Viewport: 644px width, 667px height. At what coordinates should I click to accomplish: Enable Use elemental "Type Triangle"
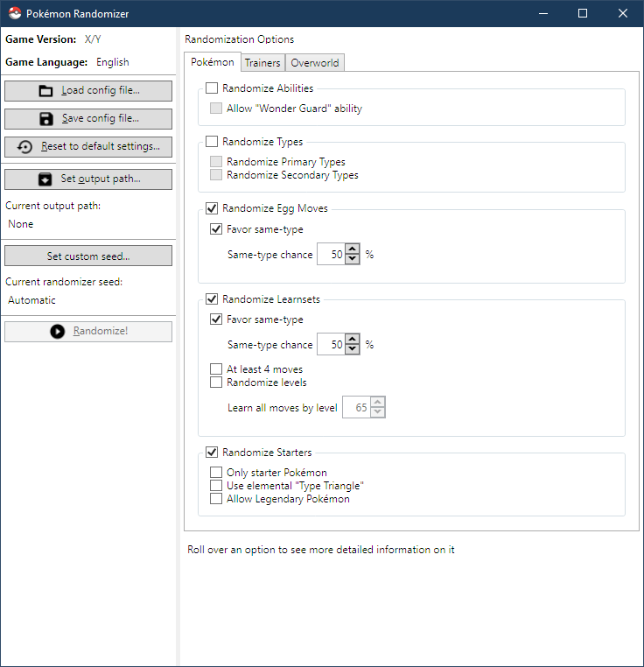(x=216, y=485)
